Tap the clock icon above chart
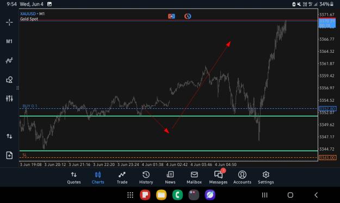 tap(188, 16)
